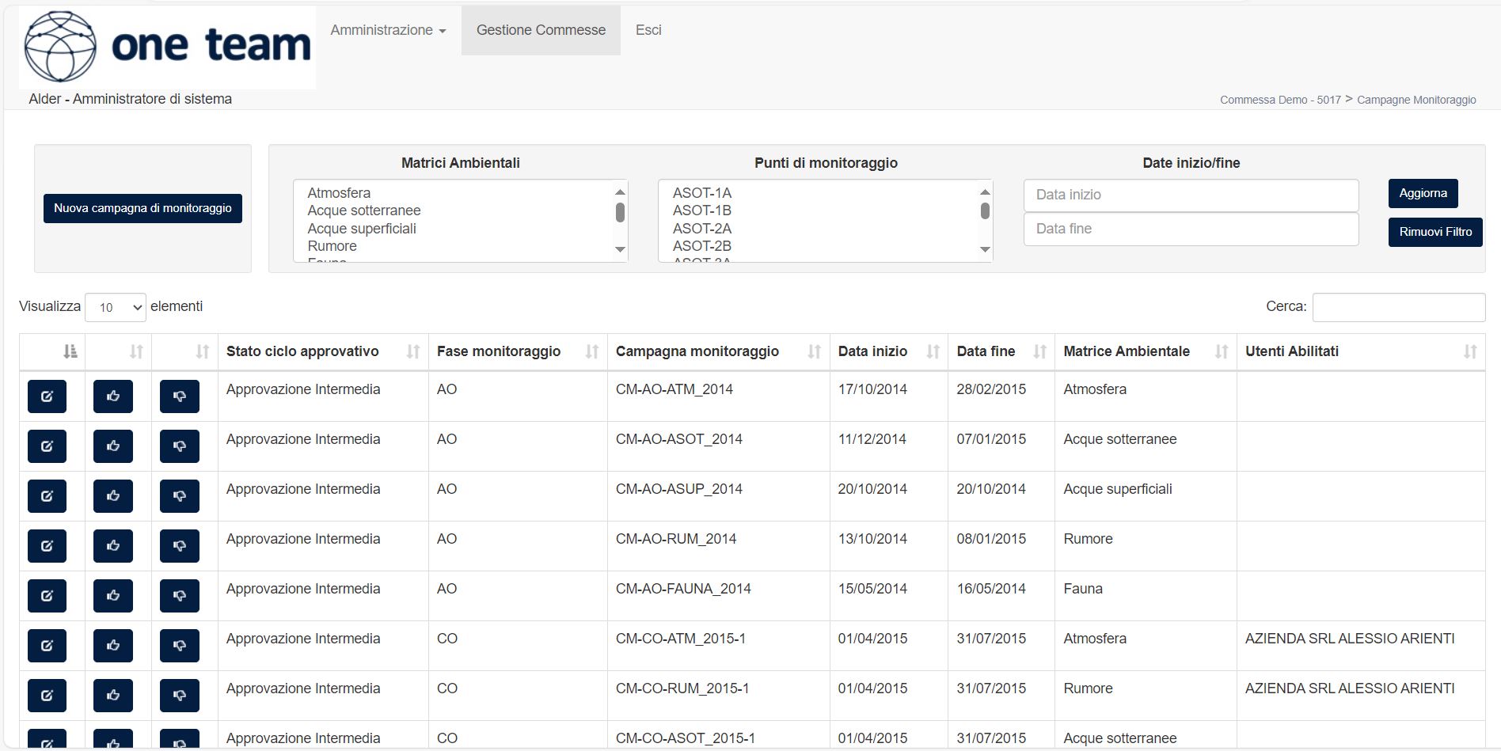The image size is (1501, 751).
Task: Click the one team logo
Action: click(x=167, y=47)
